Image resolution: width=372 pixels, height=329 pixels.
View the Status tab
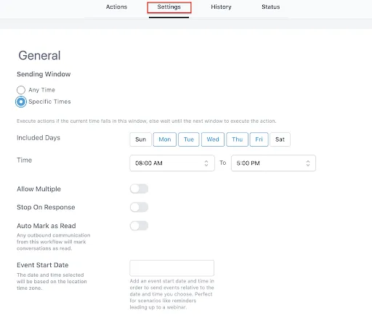tap(271, 7)
